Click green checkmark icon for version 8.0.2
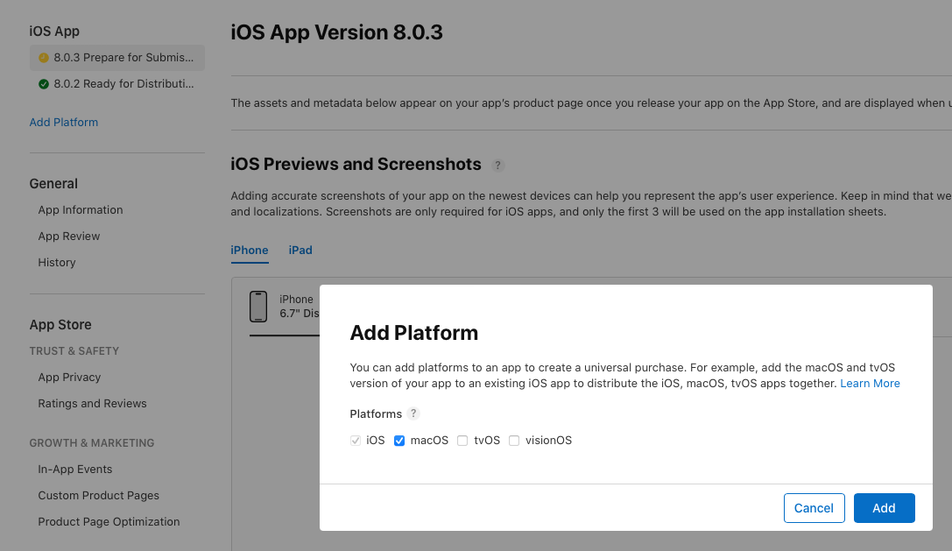The width and height of the screenshot is (952, 551). (x=44, y=84)
